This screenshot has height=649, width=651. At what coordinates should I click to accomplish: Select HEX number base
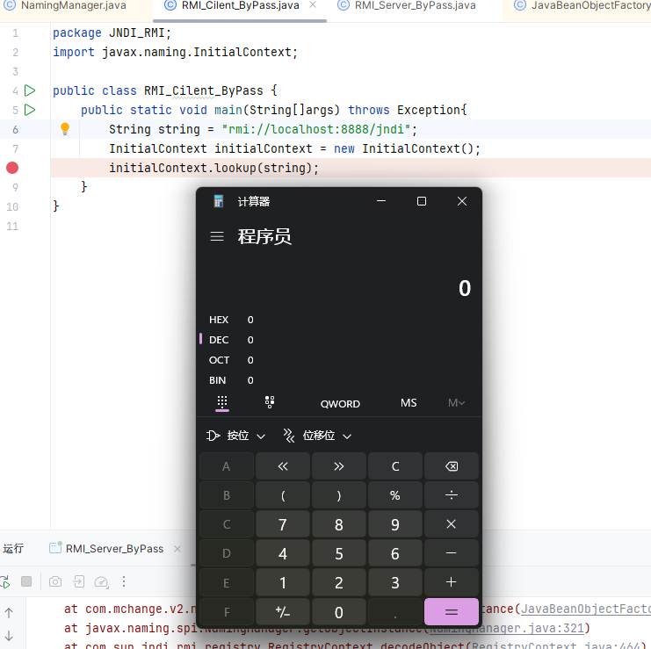220,320
